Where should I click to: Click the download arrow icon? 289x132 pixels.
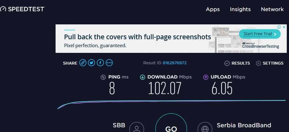click(143, 77)
